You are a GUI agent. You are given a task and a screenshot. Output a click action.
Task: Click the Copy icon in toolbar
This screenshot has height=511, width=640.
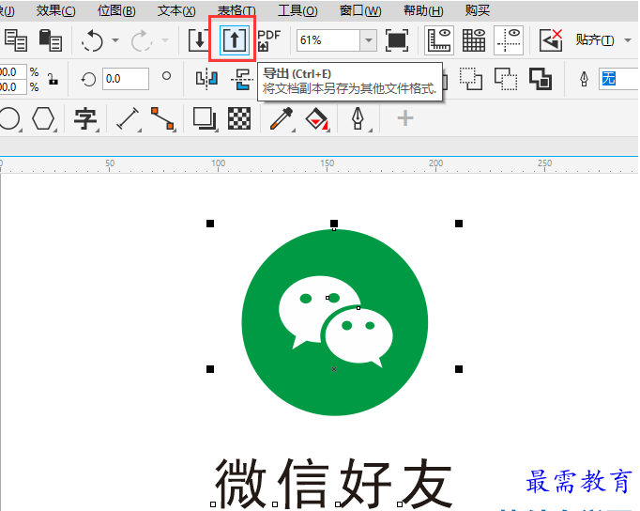[x=16, y=40]
